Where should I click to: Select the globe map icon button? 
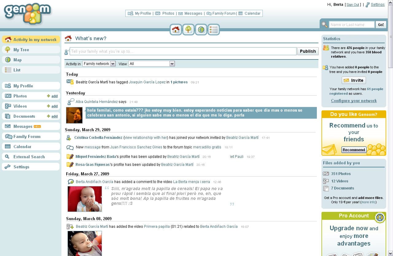[201, 29]
